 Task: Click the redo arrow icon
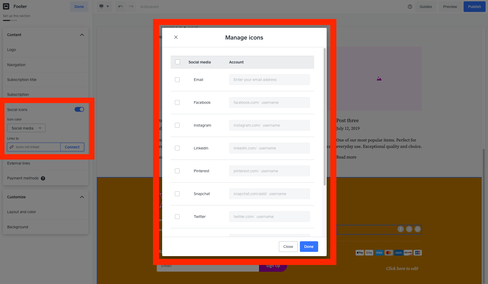click(131, 6)
